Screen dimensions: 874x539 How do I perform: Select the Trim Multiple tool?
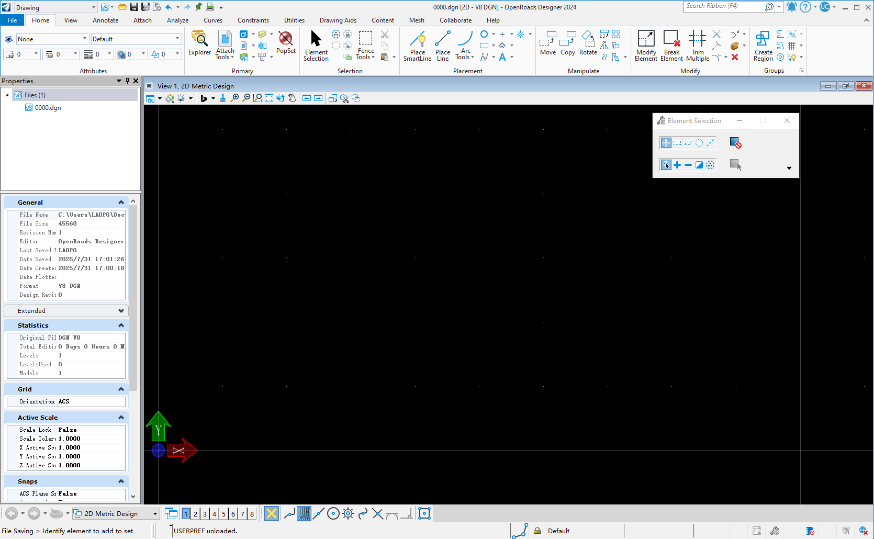click(x=698, y=46)
